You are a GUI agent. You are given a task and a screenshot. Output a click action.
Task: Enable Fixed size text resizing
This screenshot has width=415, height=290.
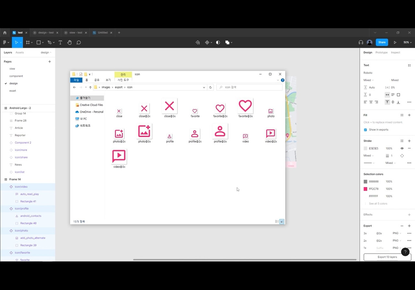pos(398,95)
